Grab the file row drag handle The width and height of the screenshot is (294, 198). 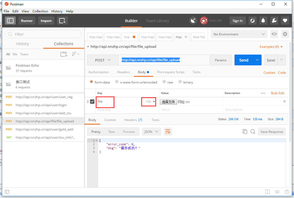(88, 102)
